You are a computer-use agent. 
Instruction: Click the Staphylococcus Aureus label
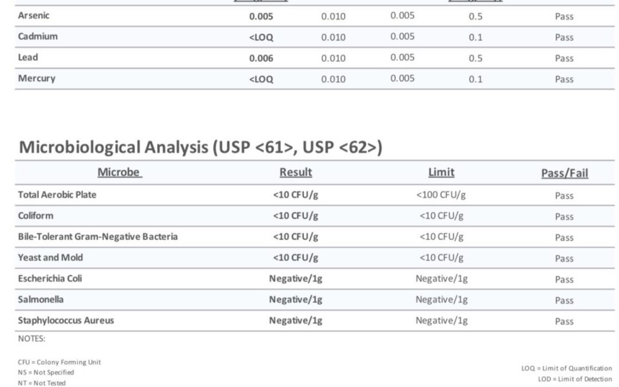point(66,320)
